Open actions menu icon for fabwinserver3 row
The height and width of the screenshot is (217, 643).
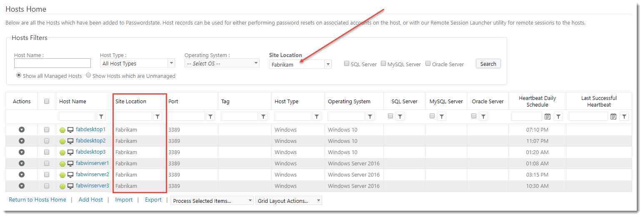pos(22,186)
